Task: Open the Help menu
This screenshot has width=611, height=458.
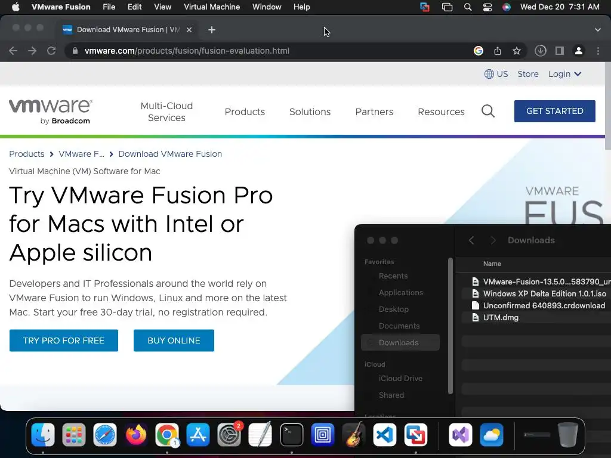Action: (301, 7)
